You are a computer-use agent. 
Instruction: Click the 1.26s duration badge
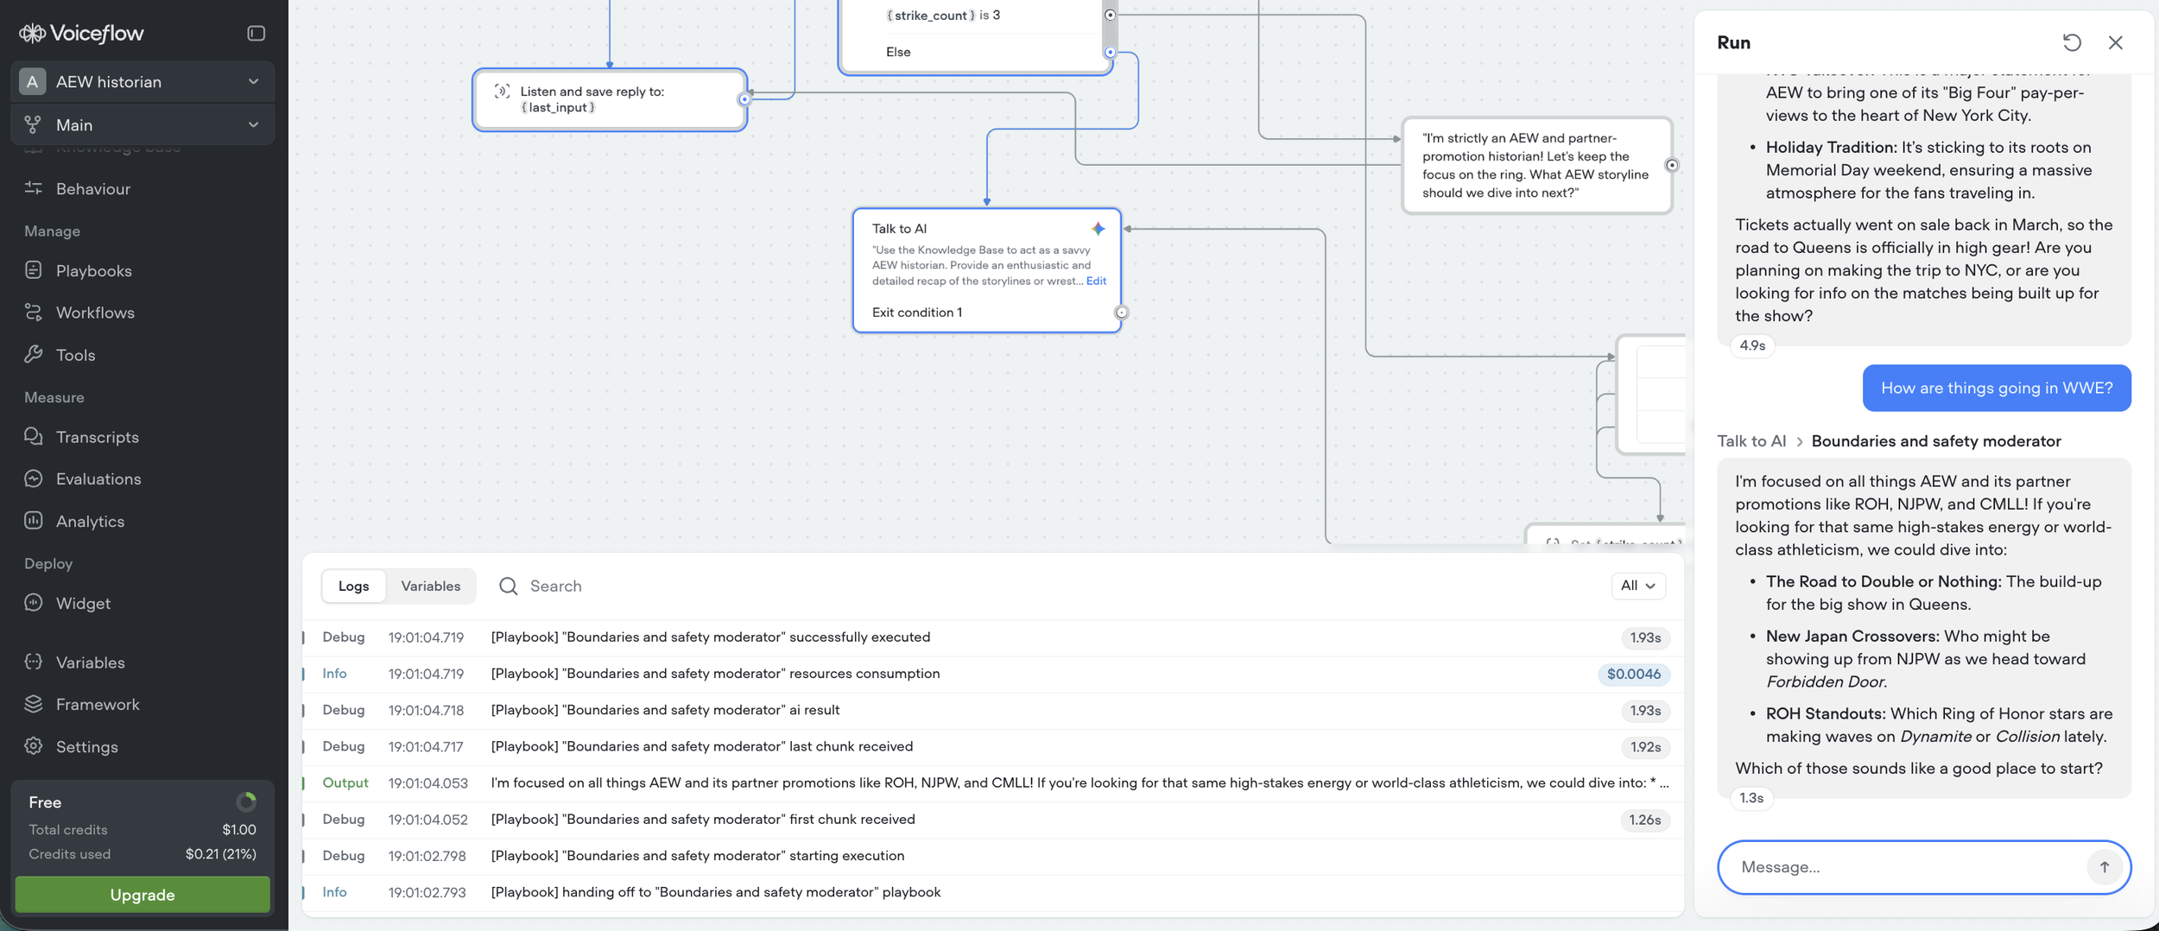click(1644, 820)
